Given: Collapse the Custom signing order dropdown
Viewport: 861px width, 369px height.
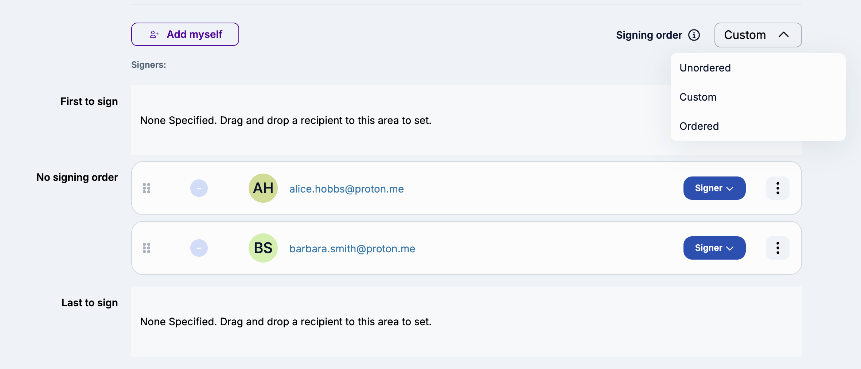Looking at the screenshot, I should (757, 35).
